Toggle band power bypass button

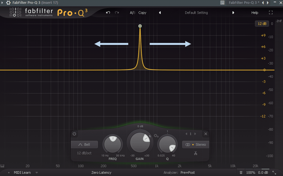(74, 134)
